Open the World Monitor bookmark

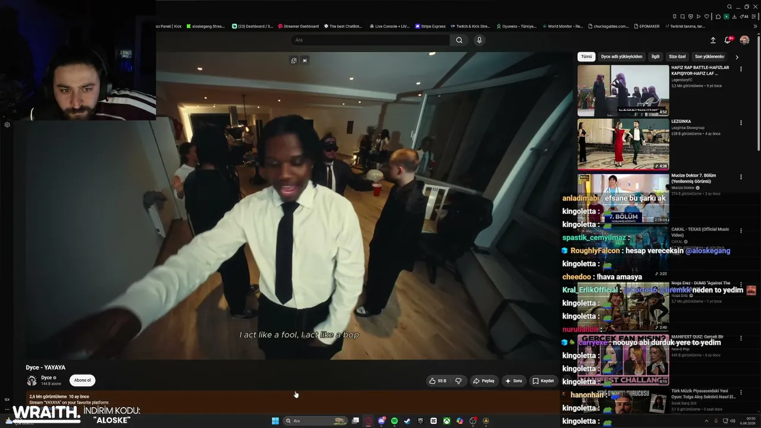tap(562, 26)
